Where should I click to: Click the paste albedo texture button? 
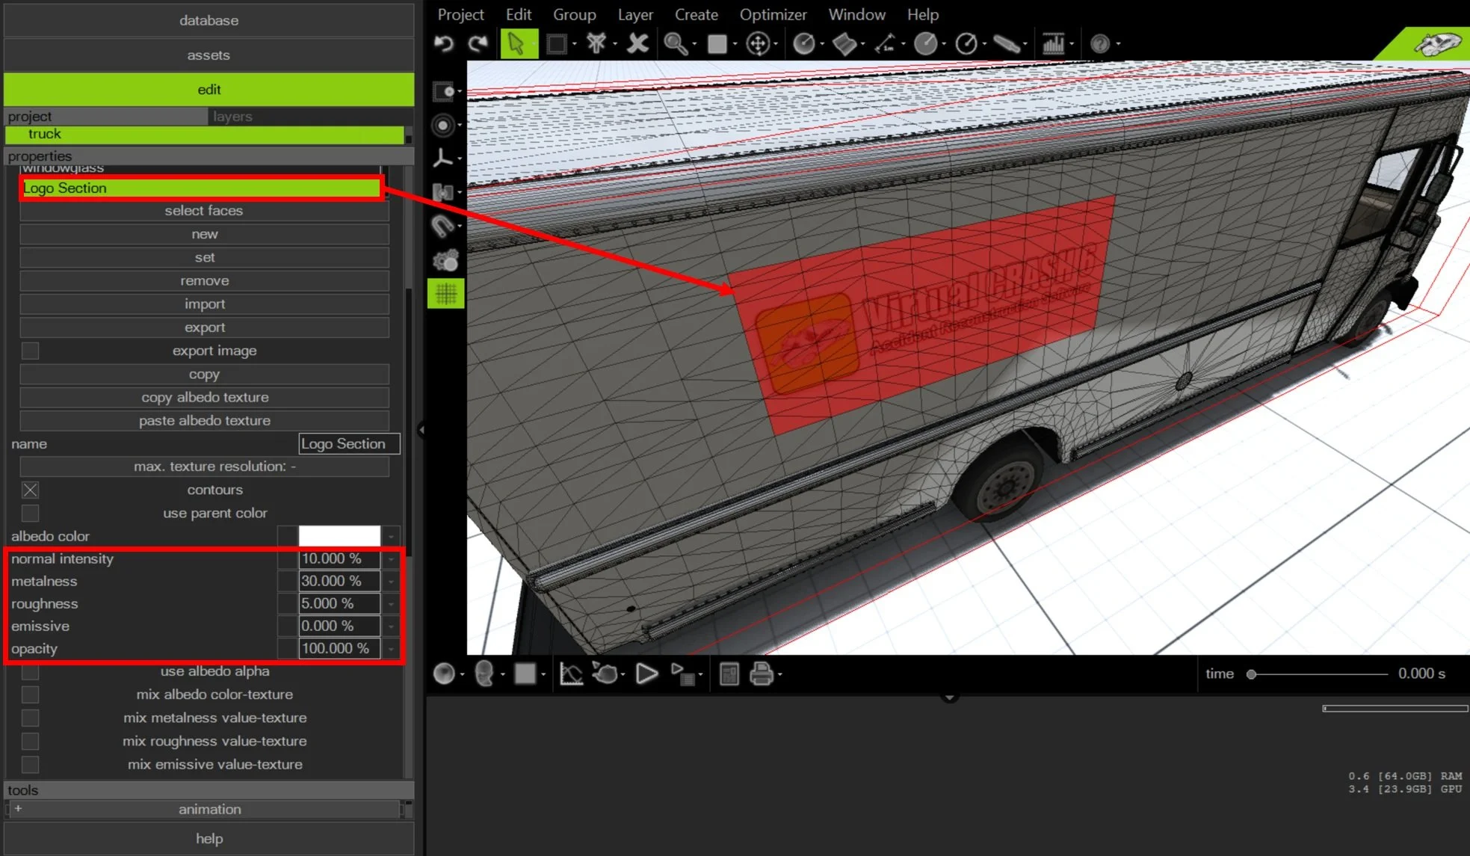pos(204,421)
